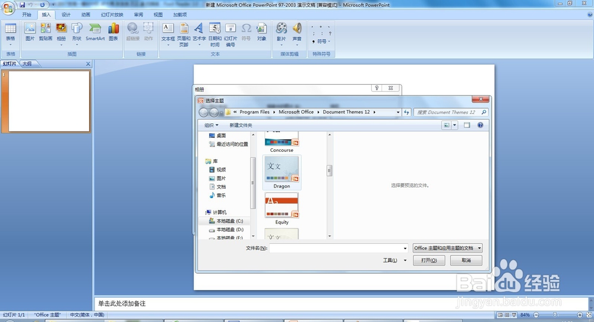594x322 pixels.
Task: Select Equity theme file
Action: click(x=282, y=209)
